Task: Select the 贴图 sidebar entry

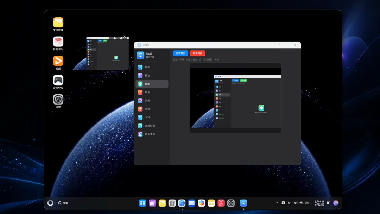Action: [152, 84]
